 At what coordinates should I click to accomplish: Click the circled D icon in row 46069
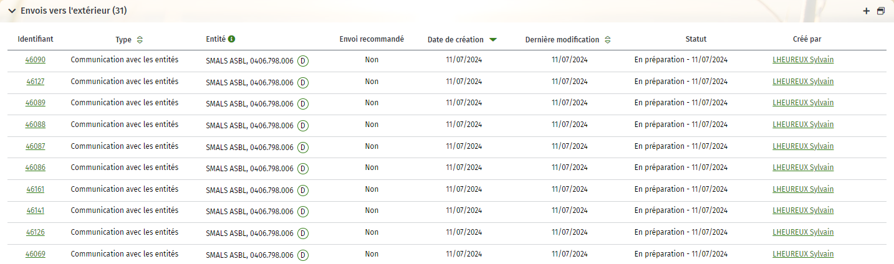(303, 255)
